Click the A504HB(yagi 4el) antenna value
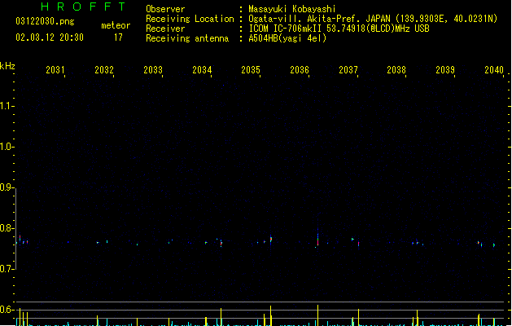The height and width of the screenshot is (326, 512). pyautogui.click(x=287, y=38)
